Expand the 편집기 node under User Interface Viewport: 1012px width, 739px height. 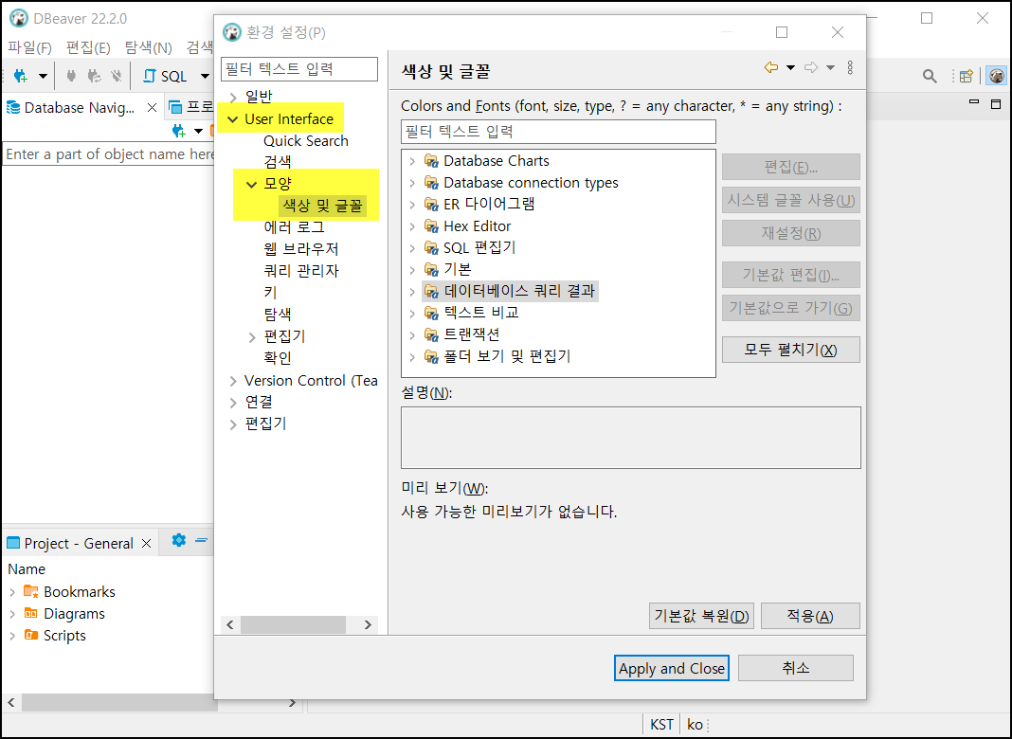(252, 337)
